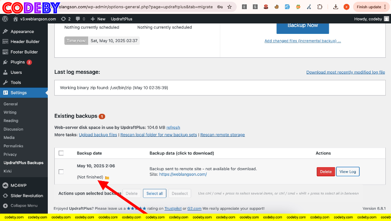Open Kirki submenu item
This screenshot has height=221, width=391.
pyautogui.click(x=7, y=171)
